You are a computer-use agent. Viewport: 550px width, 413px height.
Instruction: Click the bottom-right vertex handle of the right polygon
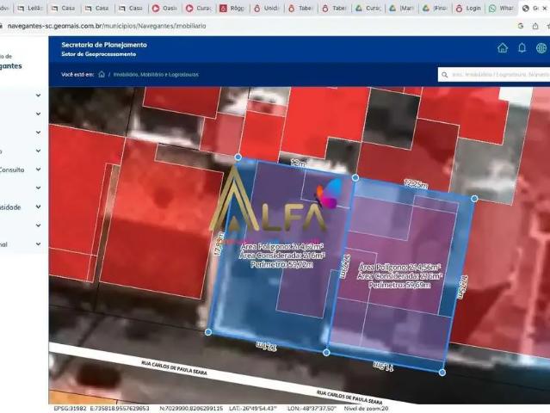click(442, 373)
